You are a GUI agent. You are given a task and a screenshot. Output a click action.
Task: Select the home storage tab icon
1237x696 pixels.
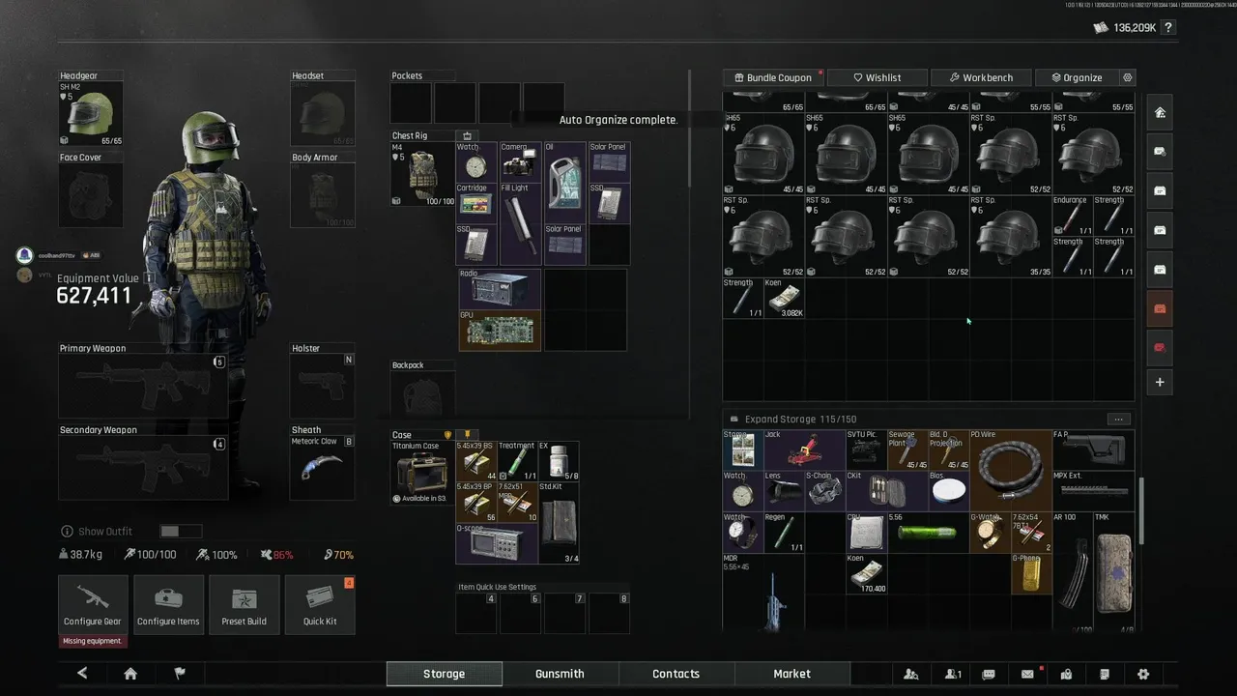pyautogui.click(x=1160, y=112)
